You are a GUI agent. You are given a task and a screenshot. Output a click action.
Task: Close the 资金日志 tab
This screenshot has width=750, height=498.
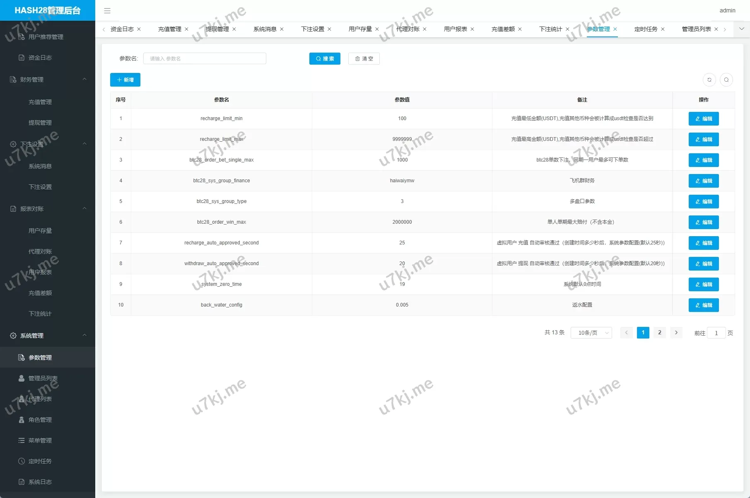[x=139, y=29]
